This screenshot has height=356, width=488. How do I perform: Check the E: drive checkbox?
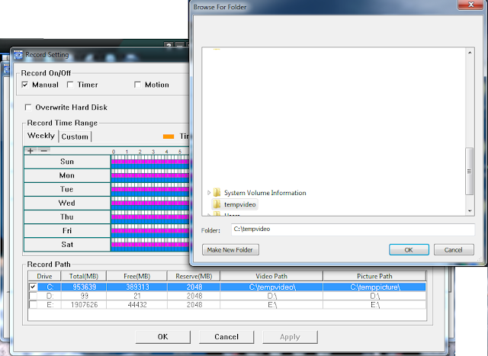coord(33,305)
